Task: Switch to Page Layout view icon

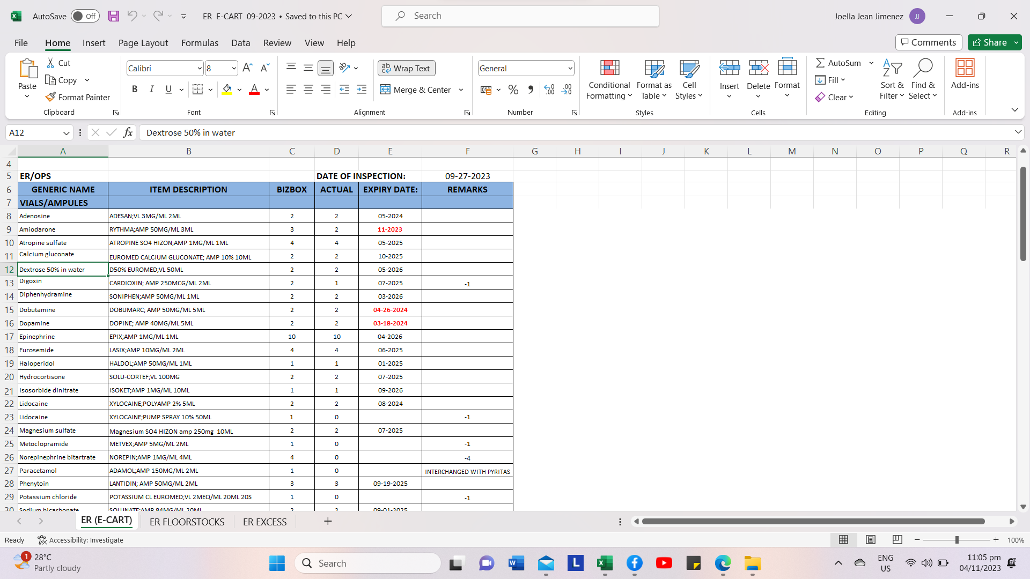Action: click(871, 539)
